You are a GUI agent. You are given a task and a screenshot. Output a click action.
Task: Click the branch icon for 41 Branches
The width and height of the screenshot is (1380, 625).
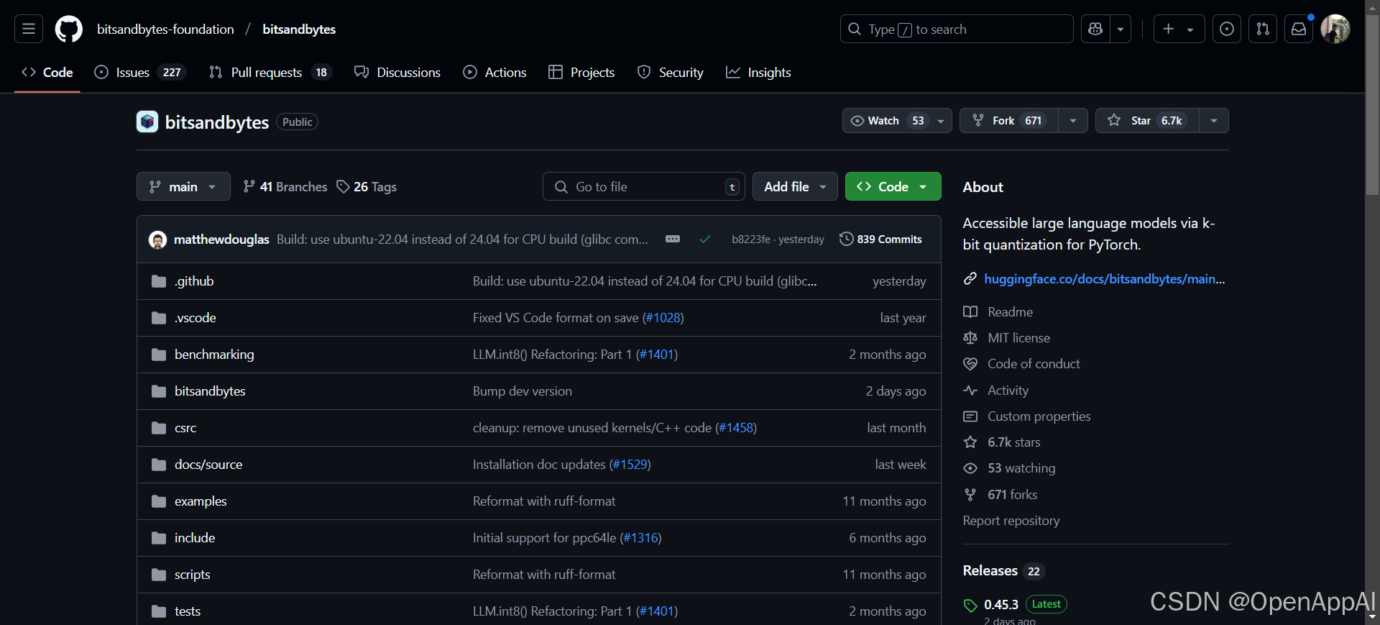click(x=249, y=187)
